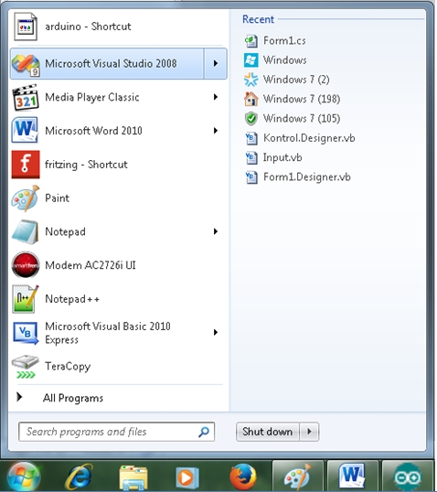Viewport: 437px width, 492px height.
Task: Click the Input.vb file icon
Action: point(251,157)
